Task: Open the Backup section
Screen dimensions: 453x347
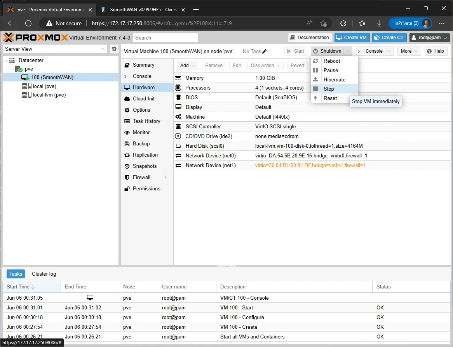Action: (x=147, y=144)
